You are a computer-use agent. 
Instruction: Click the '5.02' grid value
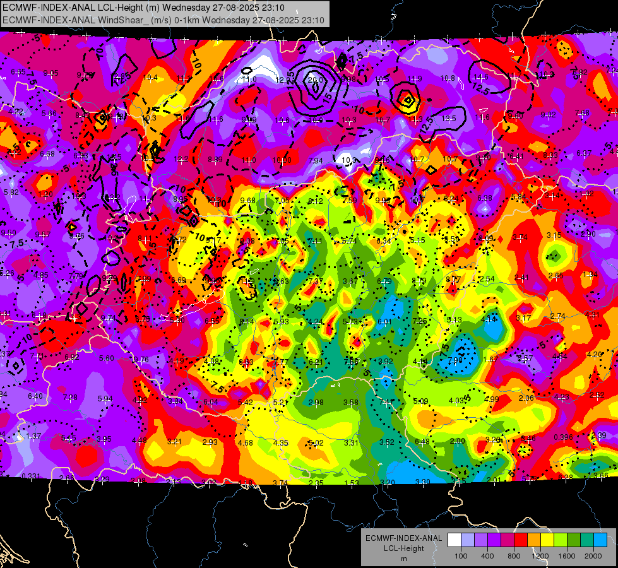[316, 442]
